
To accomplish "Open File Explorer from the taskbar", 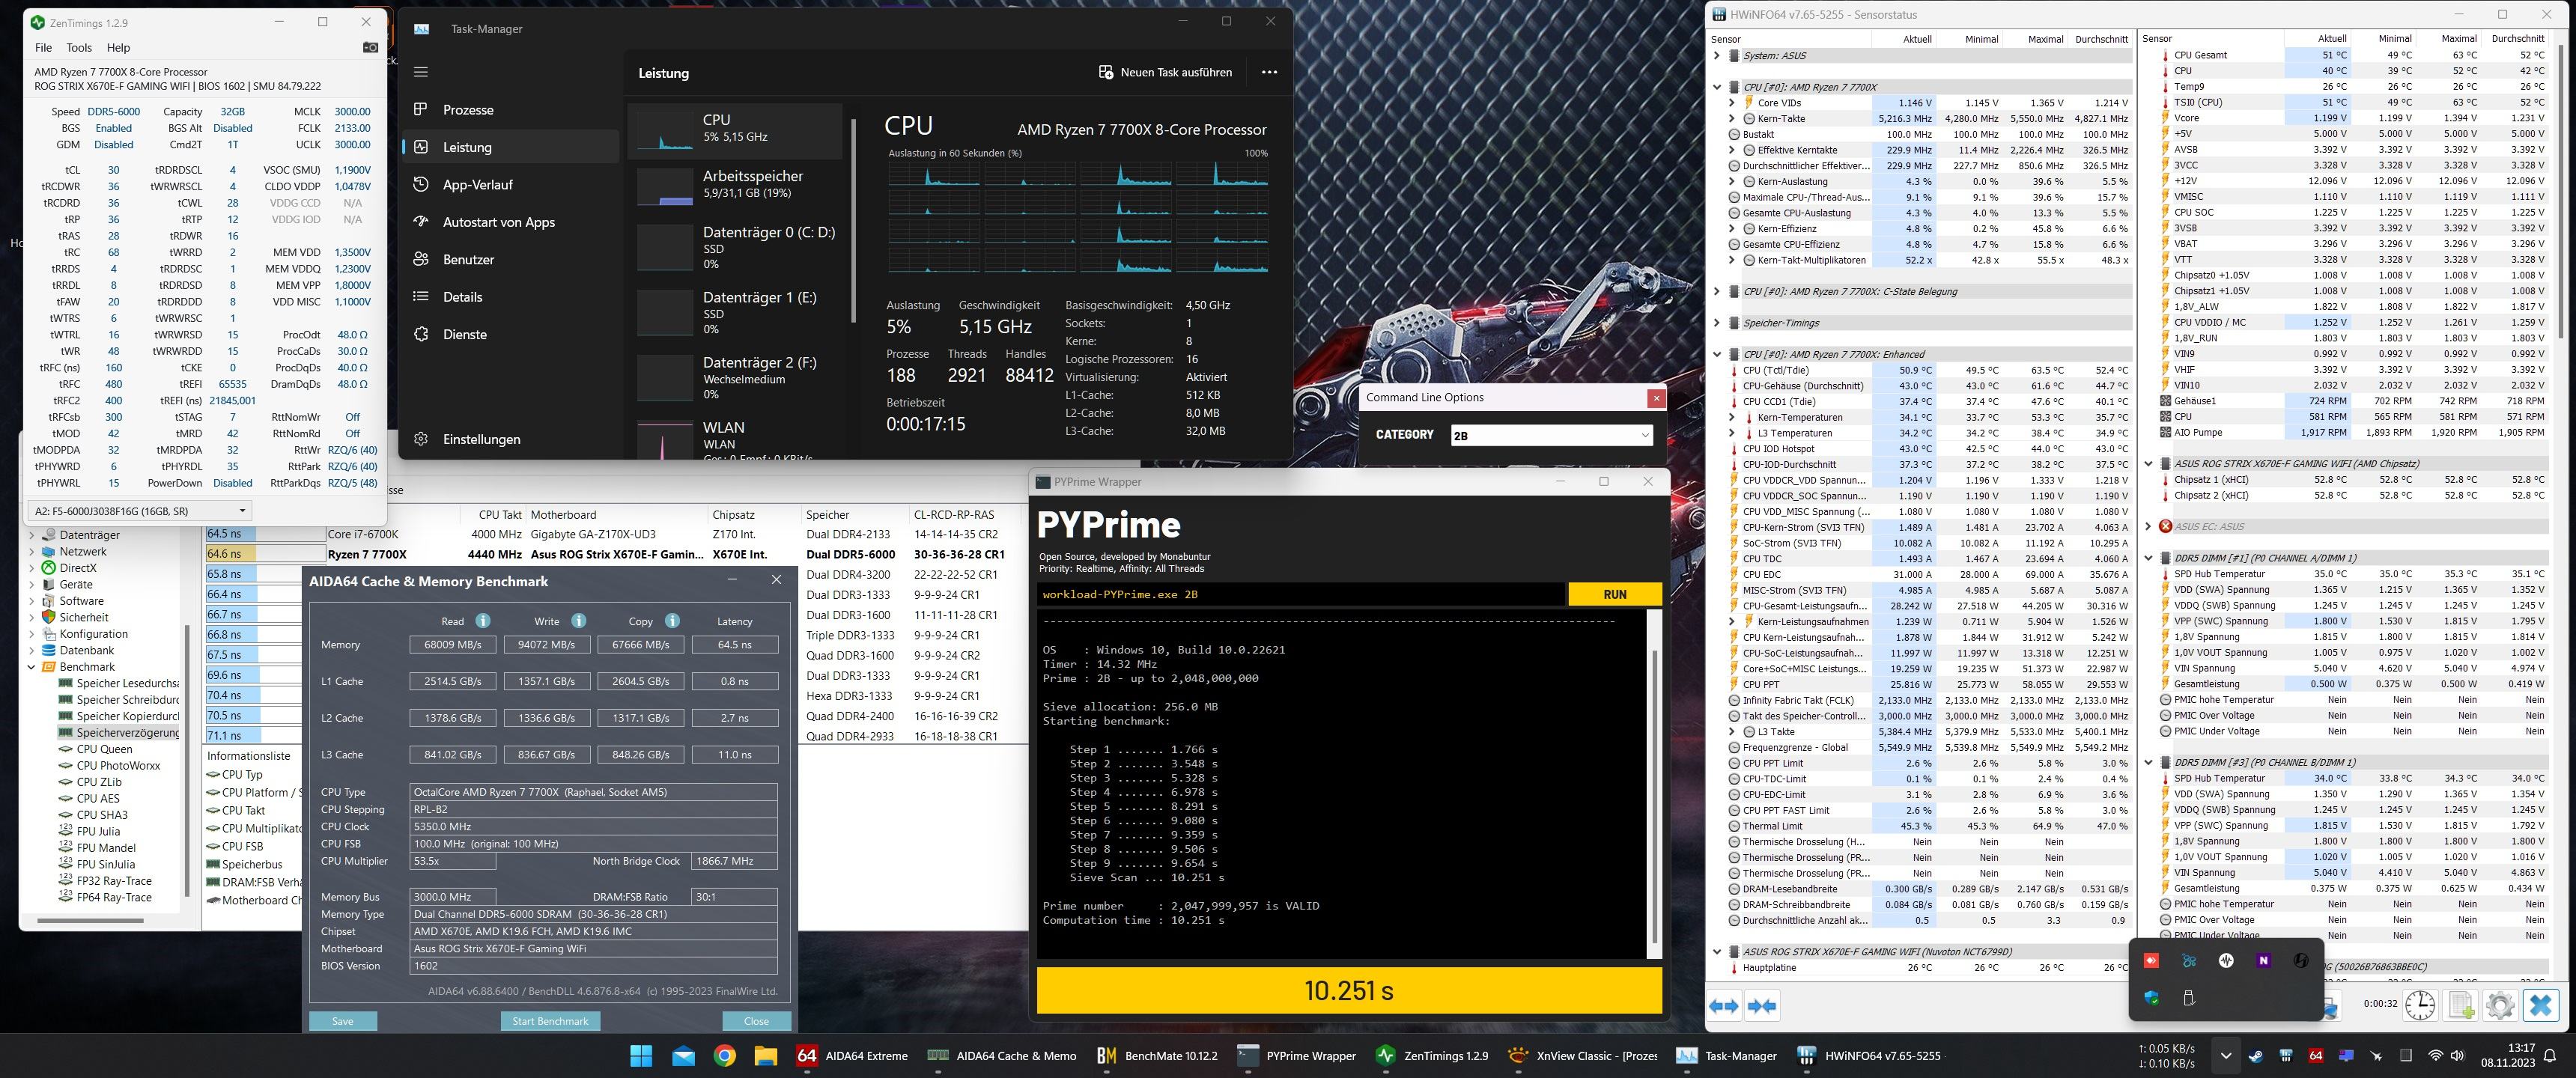I will [766, 1056].
